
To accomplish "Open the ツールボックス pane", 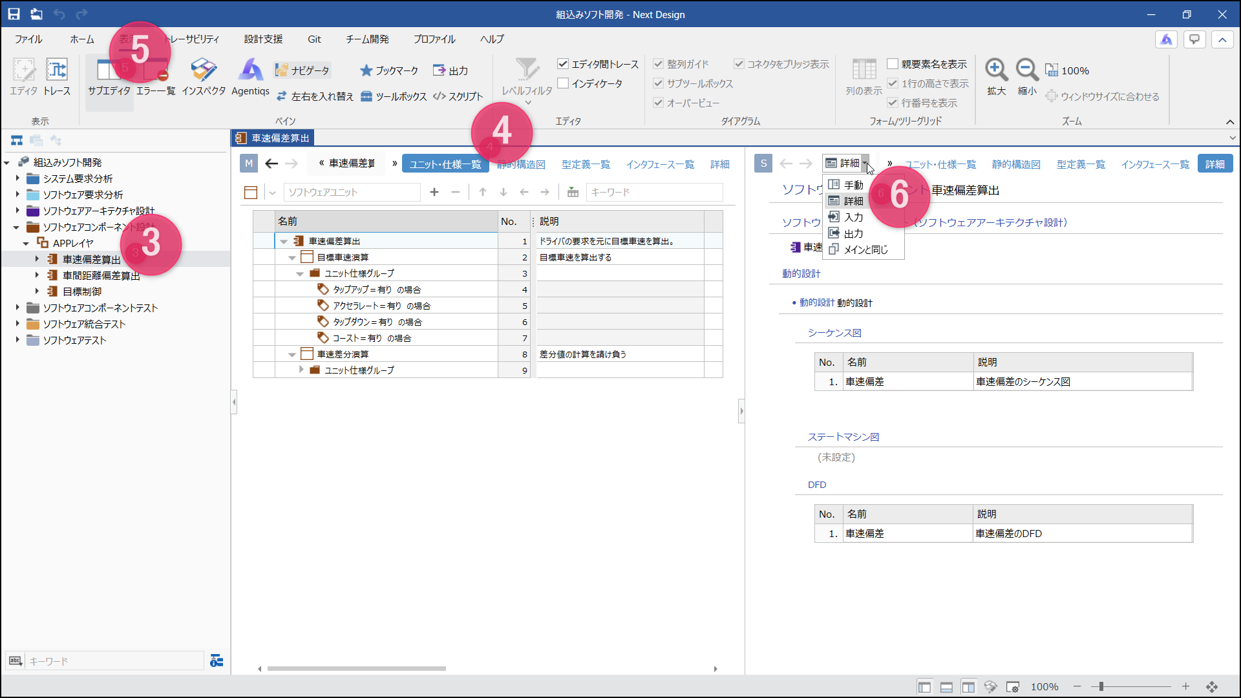I will click(394, 96).
